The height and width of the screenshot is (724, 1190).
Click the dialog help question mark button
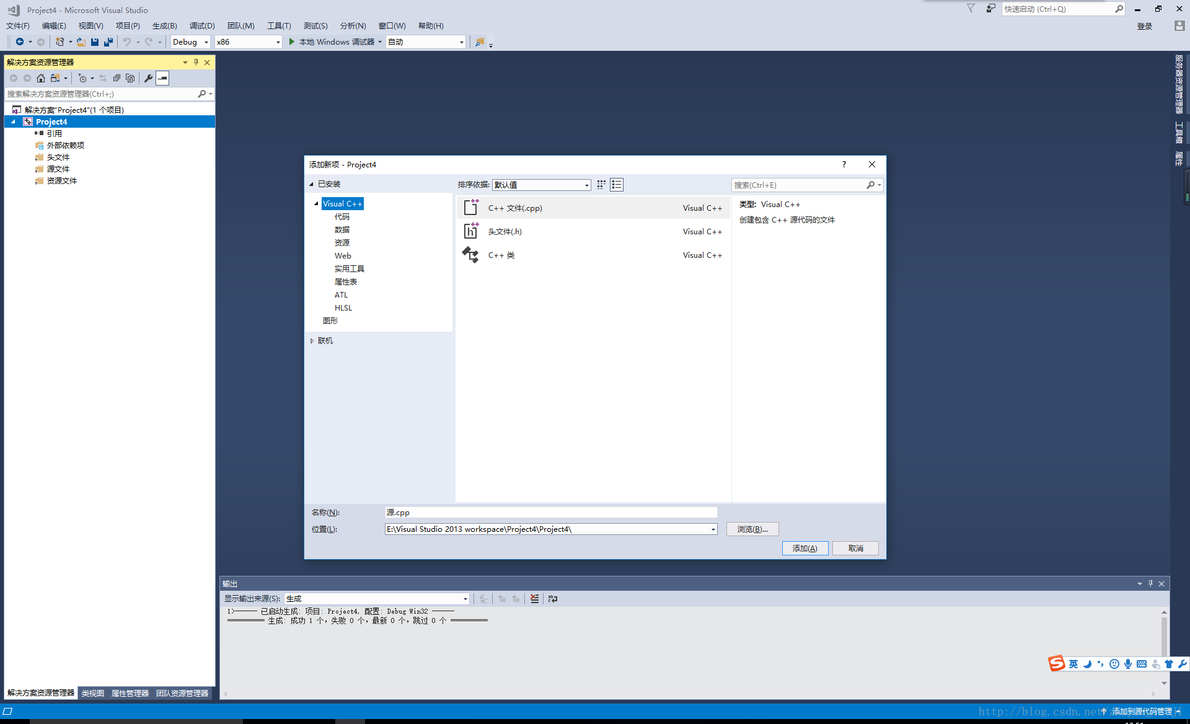[844, 164]
